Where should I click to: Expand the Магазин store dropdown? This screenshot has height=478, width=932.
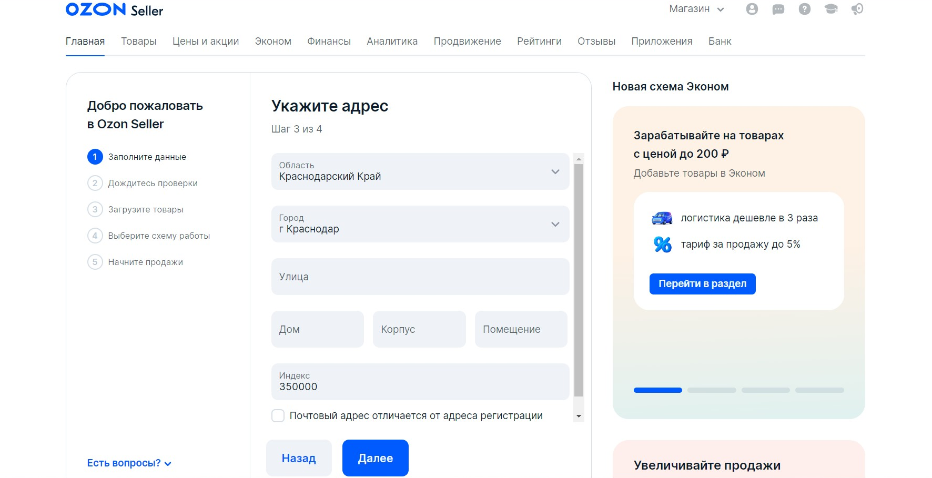[696, 9]
